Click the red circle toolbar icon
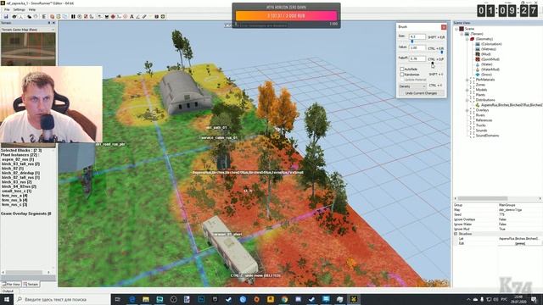Screen dimensions: 543x305 pos(113,17)
